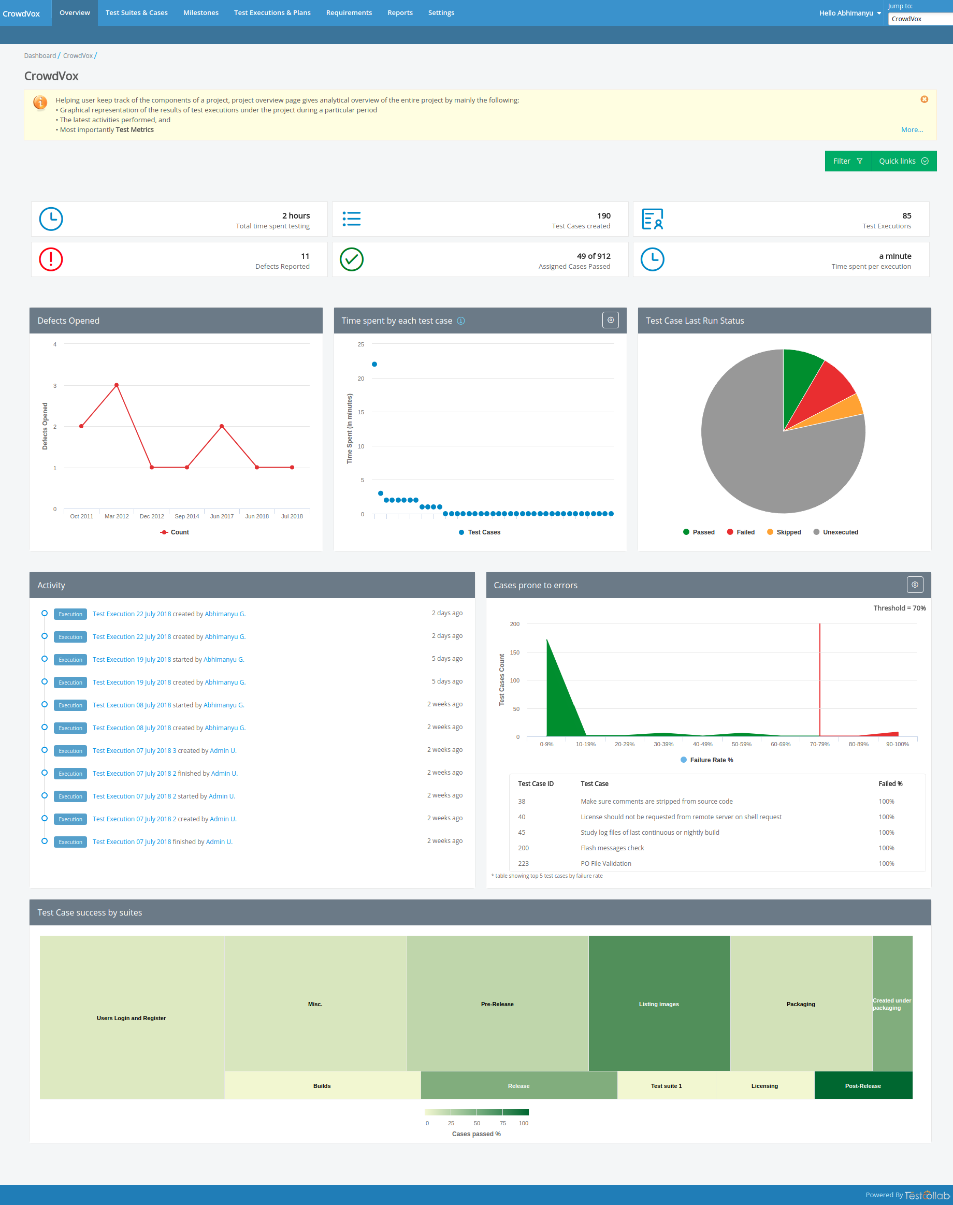Open Test Executions & Plans tab
953x1205 pixels.
pos(272,13)
